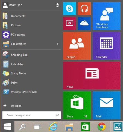Open Google Chrome from the taskbar

pos(102,127)
